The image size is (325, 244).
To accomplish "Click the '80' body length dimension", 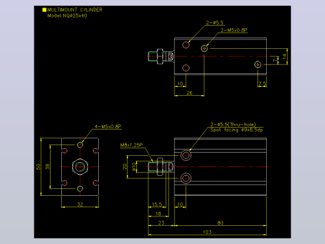I will pyautogui.click(x=221, y=223).
